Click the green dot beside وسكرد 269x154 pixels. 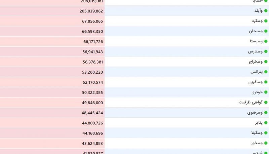click(x=266, y=21)
